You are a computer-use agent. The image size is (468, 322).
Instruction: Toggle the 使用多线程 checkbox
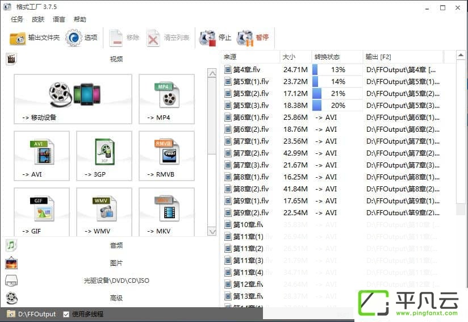pyautogui.click(x=66, y=314)
